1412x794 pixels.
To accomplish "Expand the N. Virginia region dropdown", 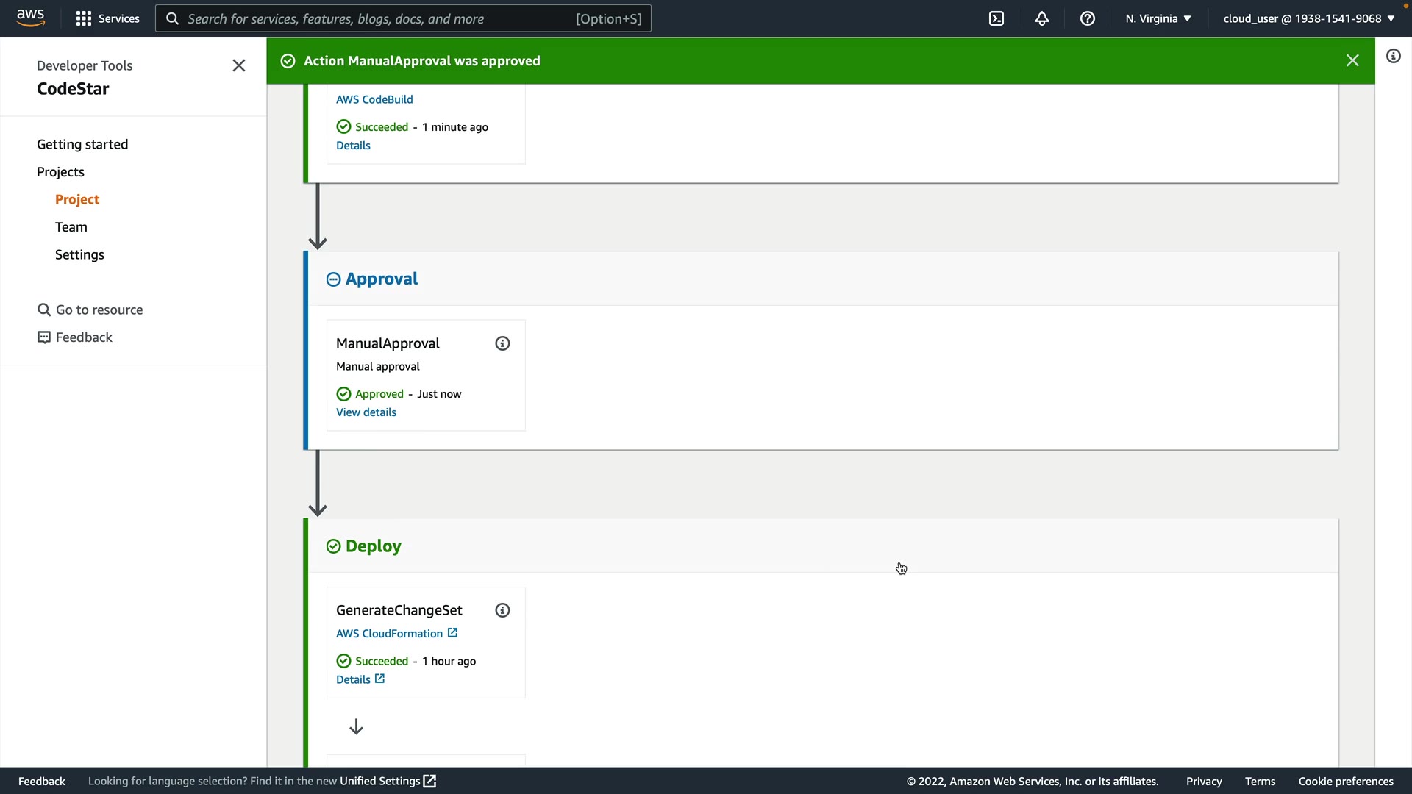I will (1158, 18).
